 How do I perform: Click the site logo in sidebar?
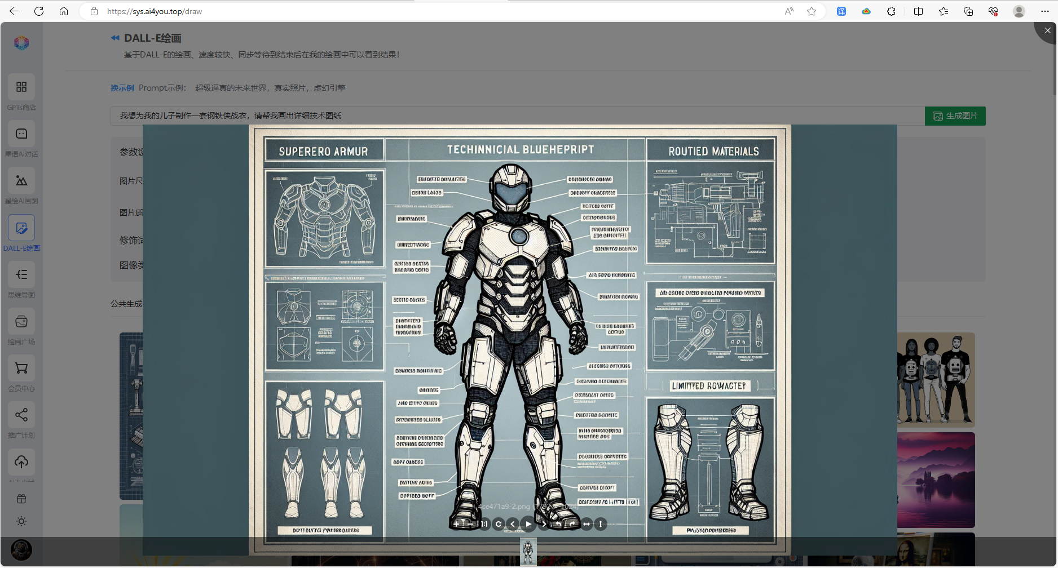tap(21, 43)
